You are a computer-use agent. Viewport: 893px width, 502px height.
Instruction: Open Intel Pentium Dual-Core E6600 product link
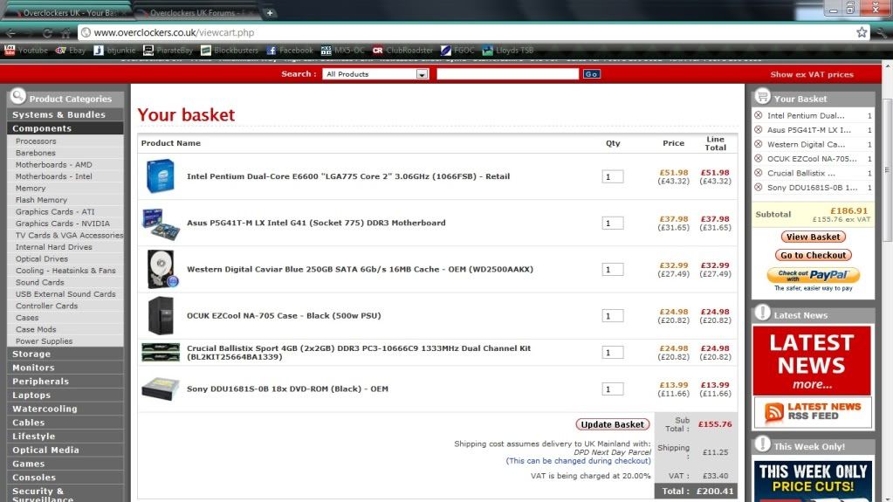tap(348, 176)
